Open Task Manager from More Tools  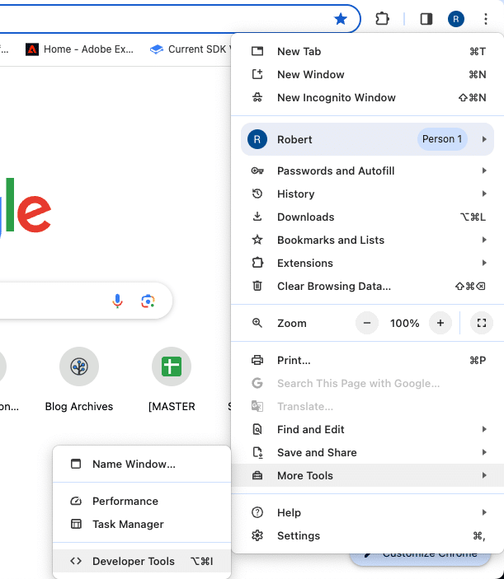pyautogui.click(x=128, y=524)
